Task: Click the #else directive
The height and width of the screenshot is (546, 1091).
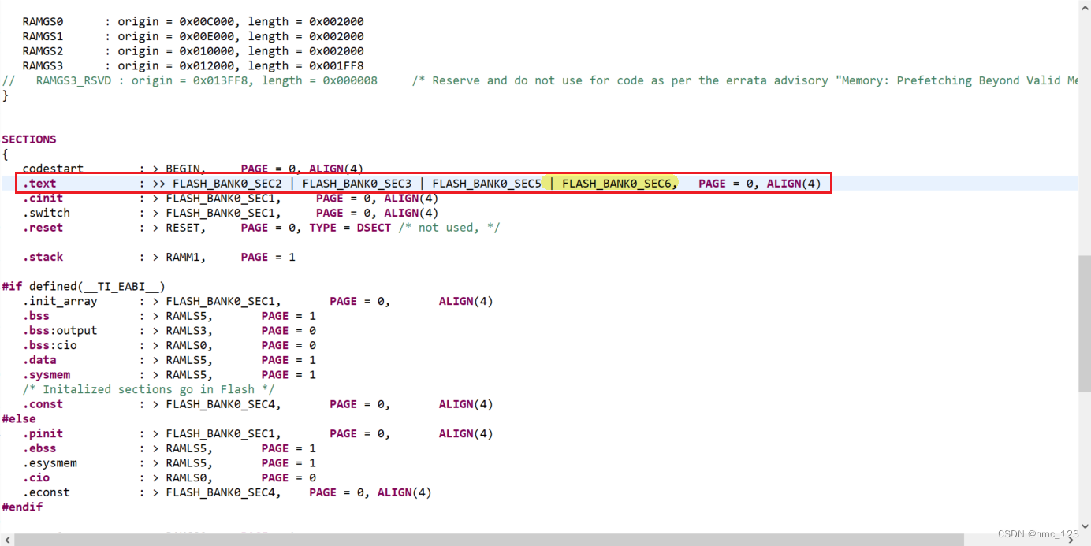Action: coord(19,418)
